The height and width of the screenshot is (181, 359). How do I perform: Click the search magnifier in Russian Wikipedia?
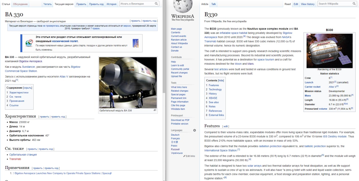click(x=157, y=4)
